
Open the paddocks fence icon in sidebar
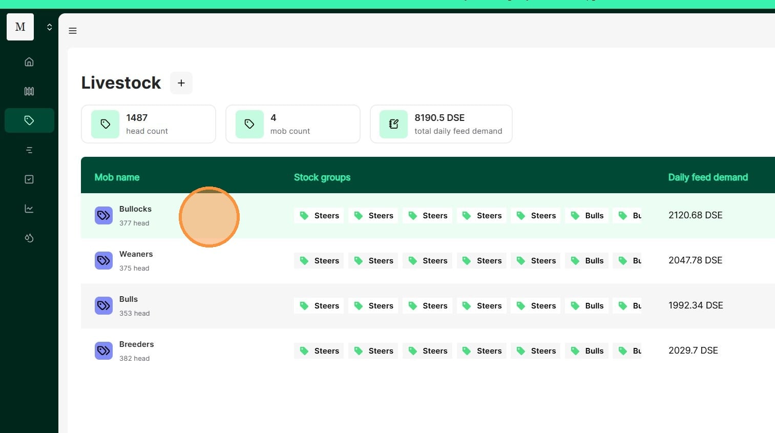tap(29, 91)
